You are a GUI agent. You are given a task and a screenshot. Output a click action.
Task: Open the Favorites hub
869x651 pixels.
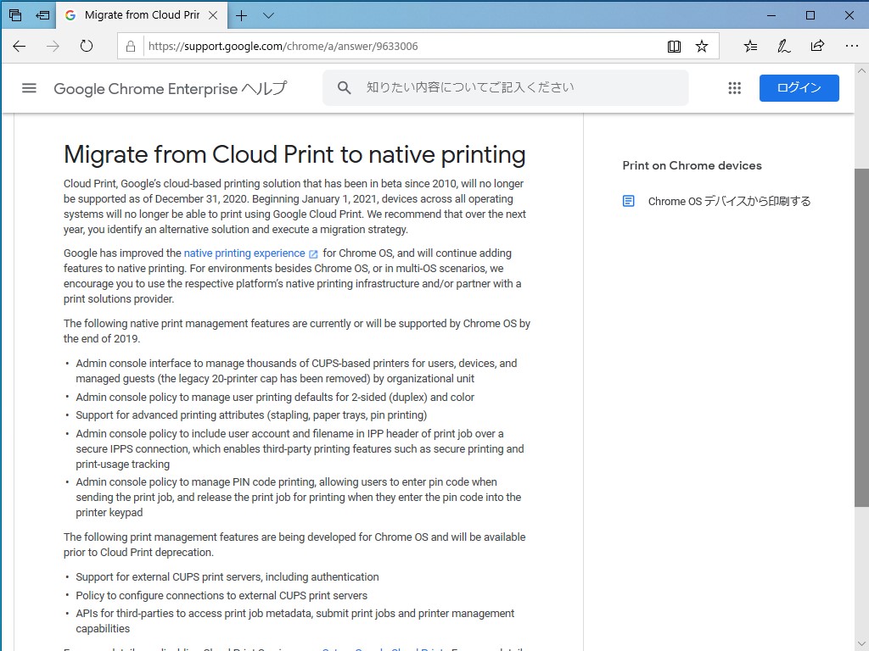tap(750, 47)
